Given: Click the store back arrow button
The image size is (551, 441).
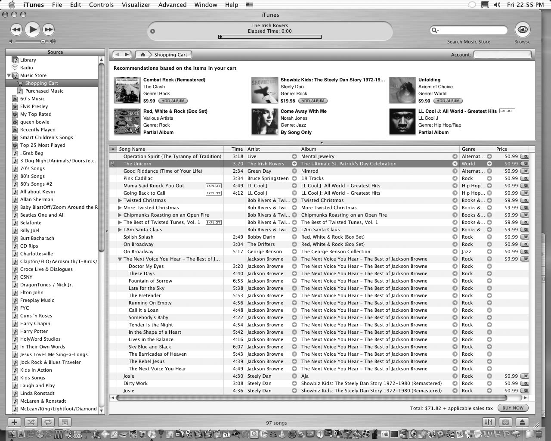Looking at the screenshot, I should pos(117,55).
